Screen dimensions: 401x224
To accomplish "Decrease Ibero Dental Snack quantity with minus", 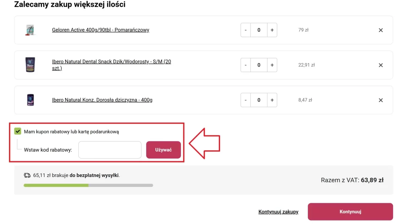I will 246,65.
